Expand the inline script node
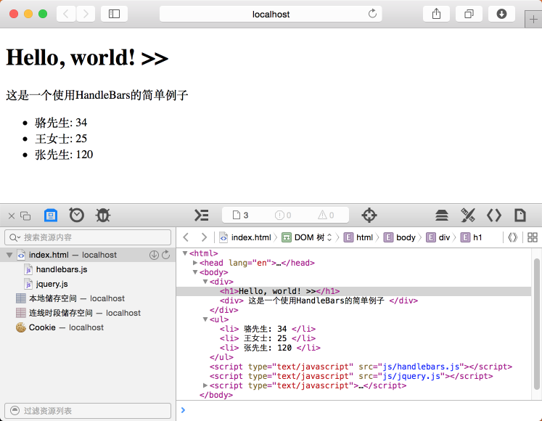Screen dimensions: 542x421 click(x=205, y=385)
